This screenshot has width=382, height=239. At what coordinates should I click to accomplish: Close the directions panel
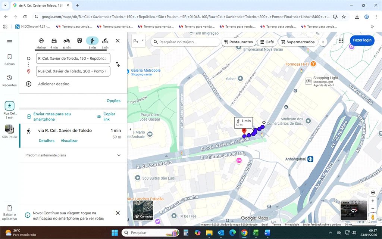click(118, 41)
